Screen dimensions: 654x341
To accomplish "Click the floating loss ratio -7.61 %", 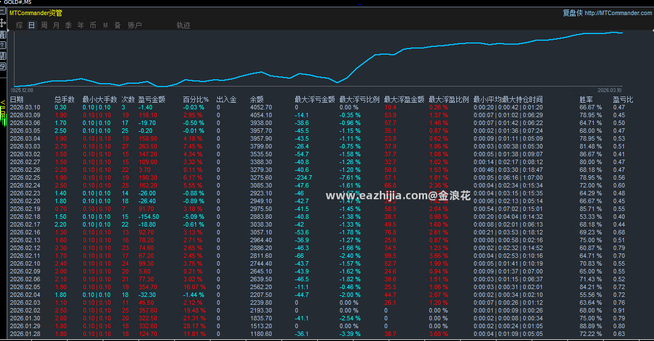I will coord(350,177).
